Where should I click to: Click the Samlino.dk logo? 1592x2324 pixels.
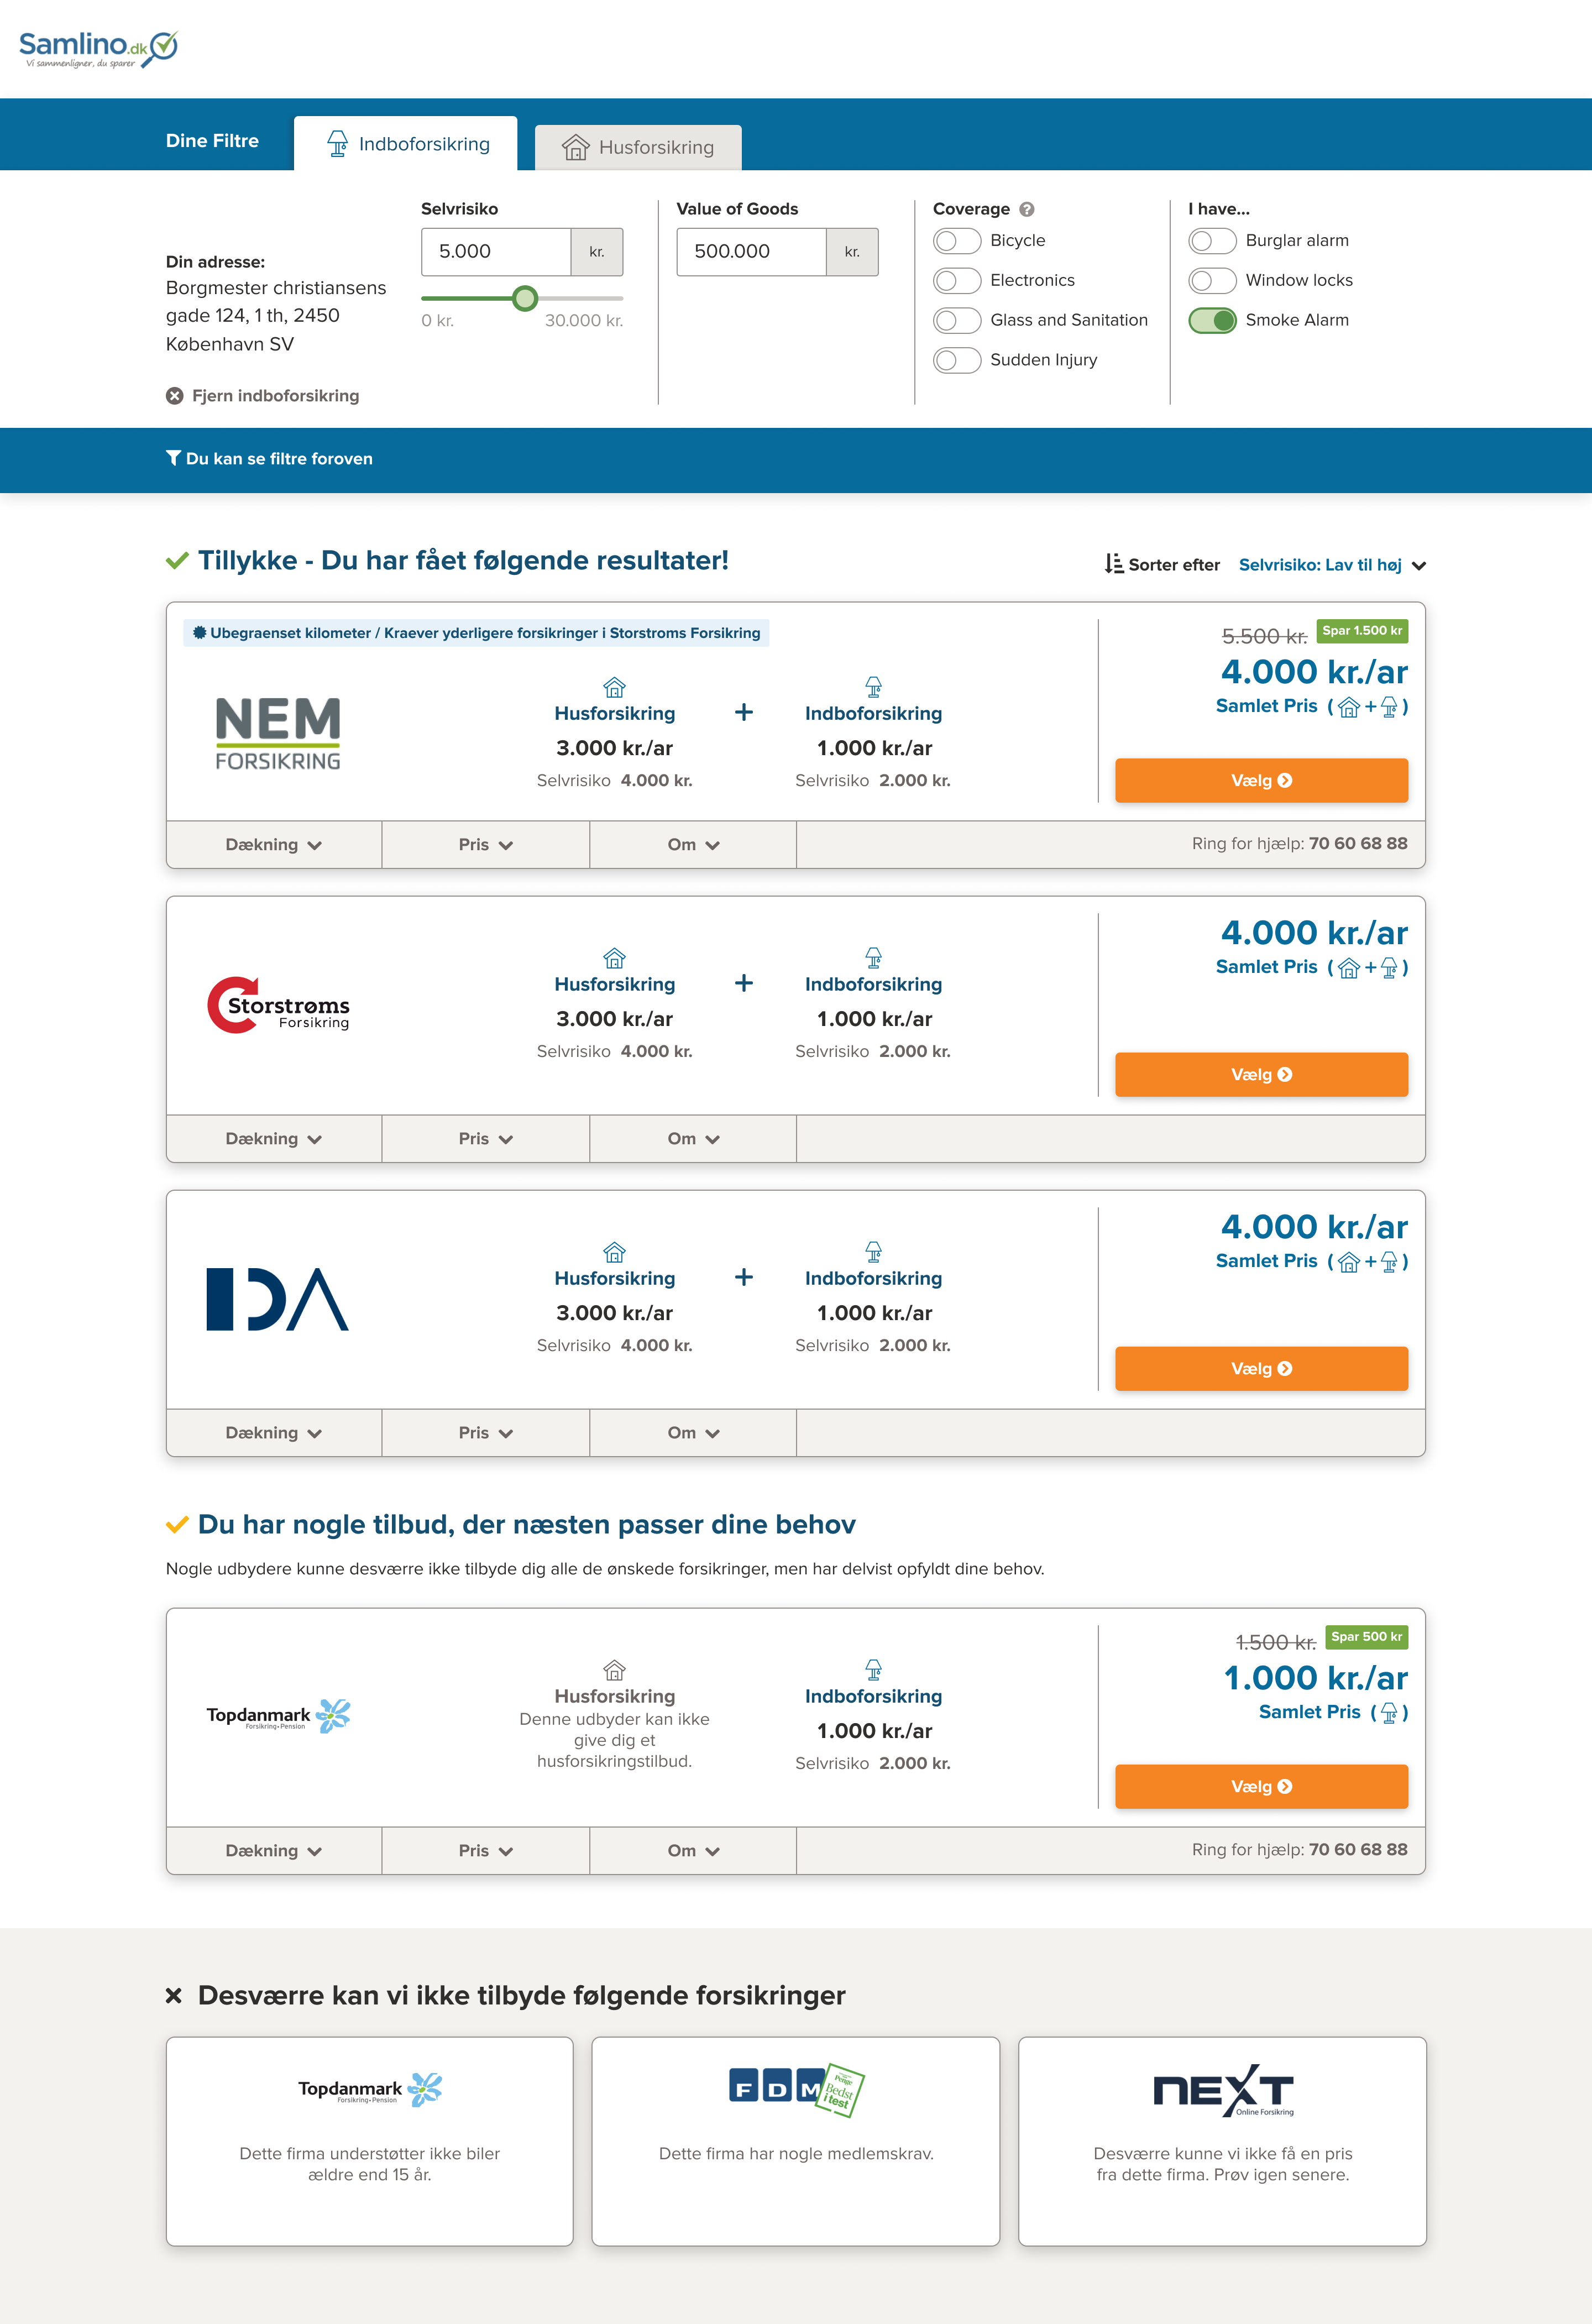[x=98, y=48]
